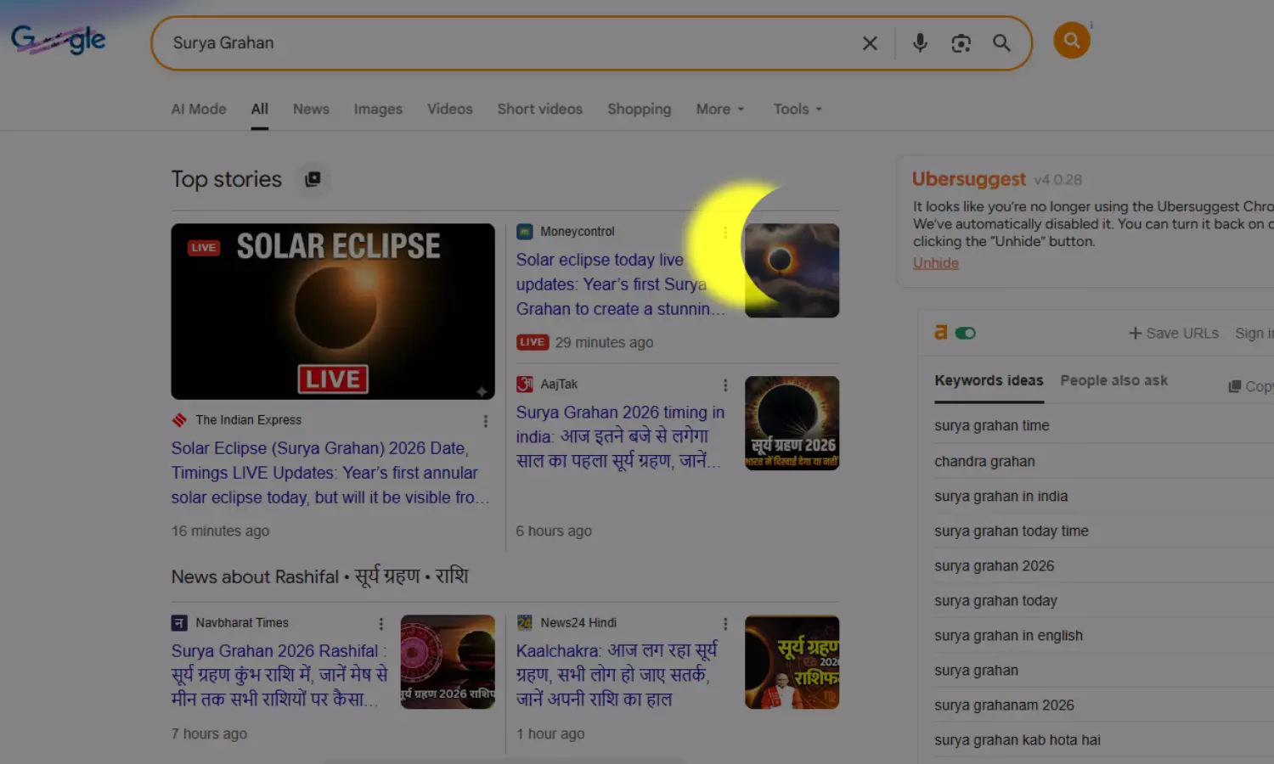This screenshot has width=1274, height=764.
Task: Click Save URLs button
Action: [x=1173, y=334]
